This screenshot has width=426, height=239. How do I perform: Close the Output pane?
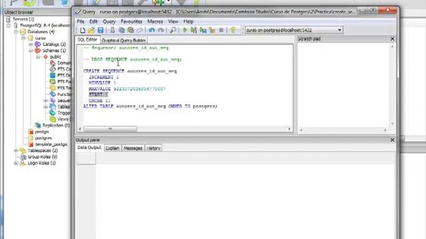392,140
